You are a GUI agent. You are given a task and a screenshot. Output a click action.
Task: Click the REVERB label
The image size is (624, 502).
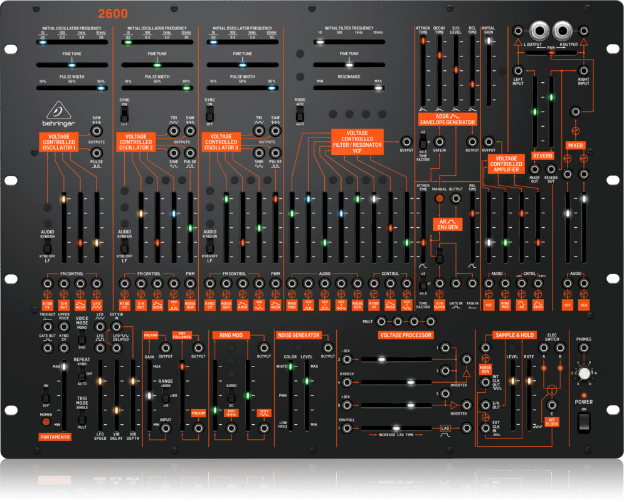pos(542,156)
